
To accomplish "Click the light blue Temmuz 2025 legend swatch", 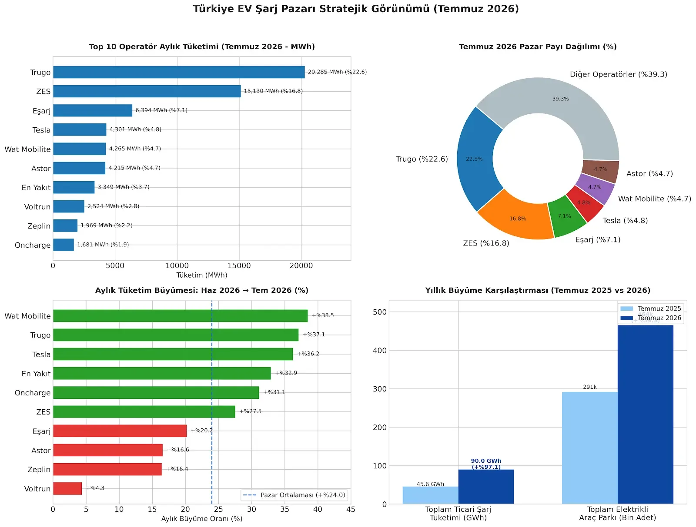I will (x=626, y=308).
